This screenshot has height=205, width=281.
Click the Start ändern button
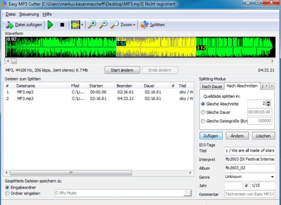pos(122,70)
